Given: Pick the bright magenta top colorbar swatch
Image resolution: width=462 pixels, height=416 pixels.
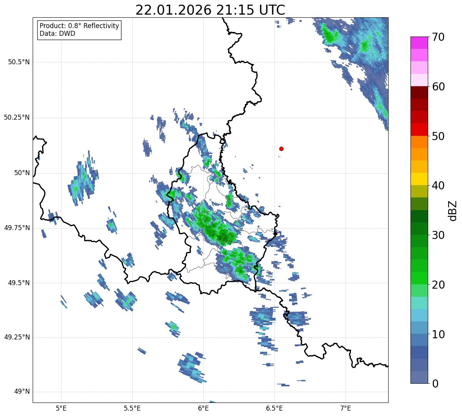Looking at the screenshot, I should tap(419, 43).
